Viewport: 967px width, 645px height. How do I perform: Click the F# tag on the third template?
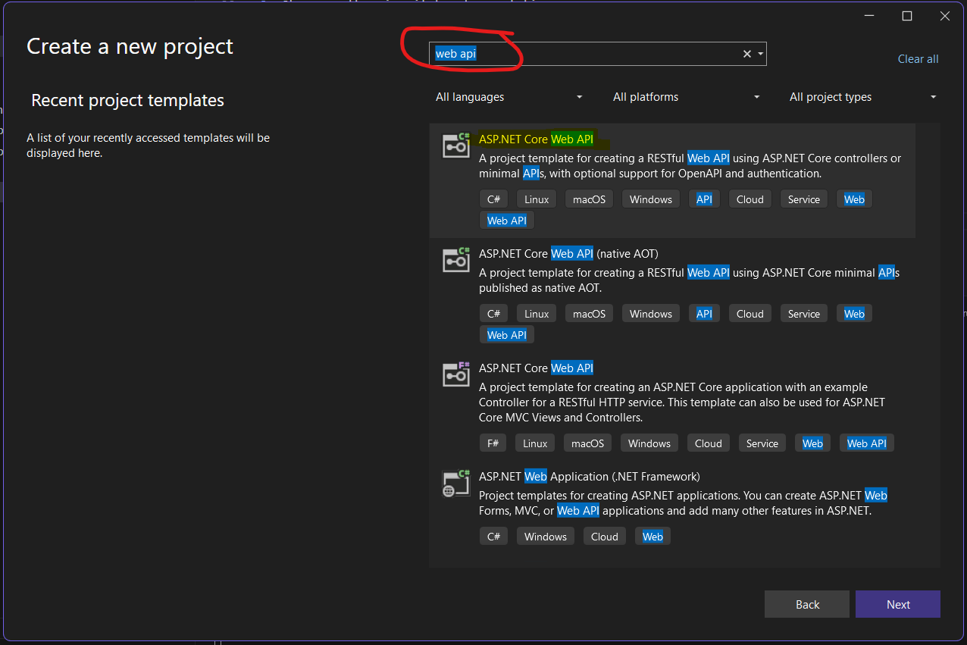(x=493, y=443)
